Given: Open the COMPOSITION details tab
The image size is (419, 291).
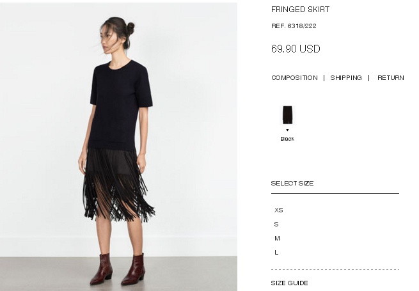Looking at the screenshot, I should point(294,78).
